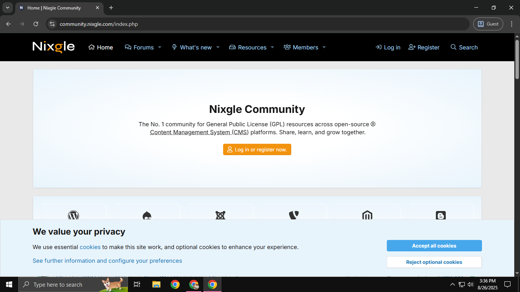Screen dimensions: 520x292
Task: Open the Blogger platform icon
Action: click(x=441, y=216)
